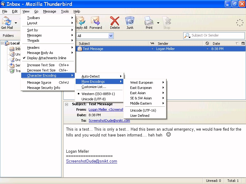The image size is (246, 184).
Task: Open the File menu
Action: 5,11
